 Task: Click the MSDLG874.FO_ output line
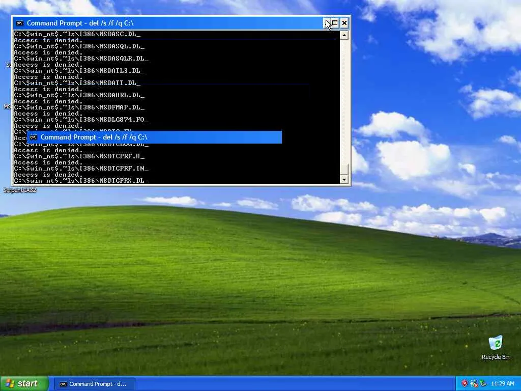pos(81,120)
